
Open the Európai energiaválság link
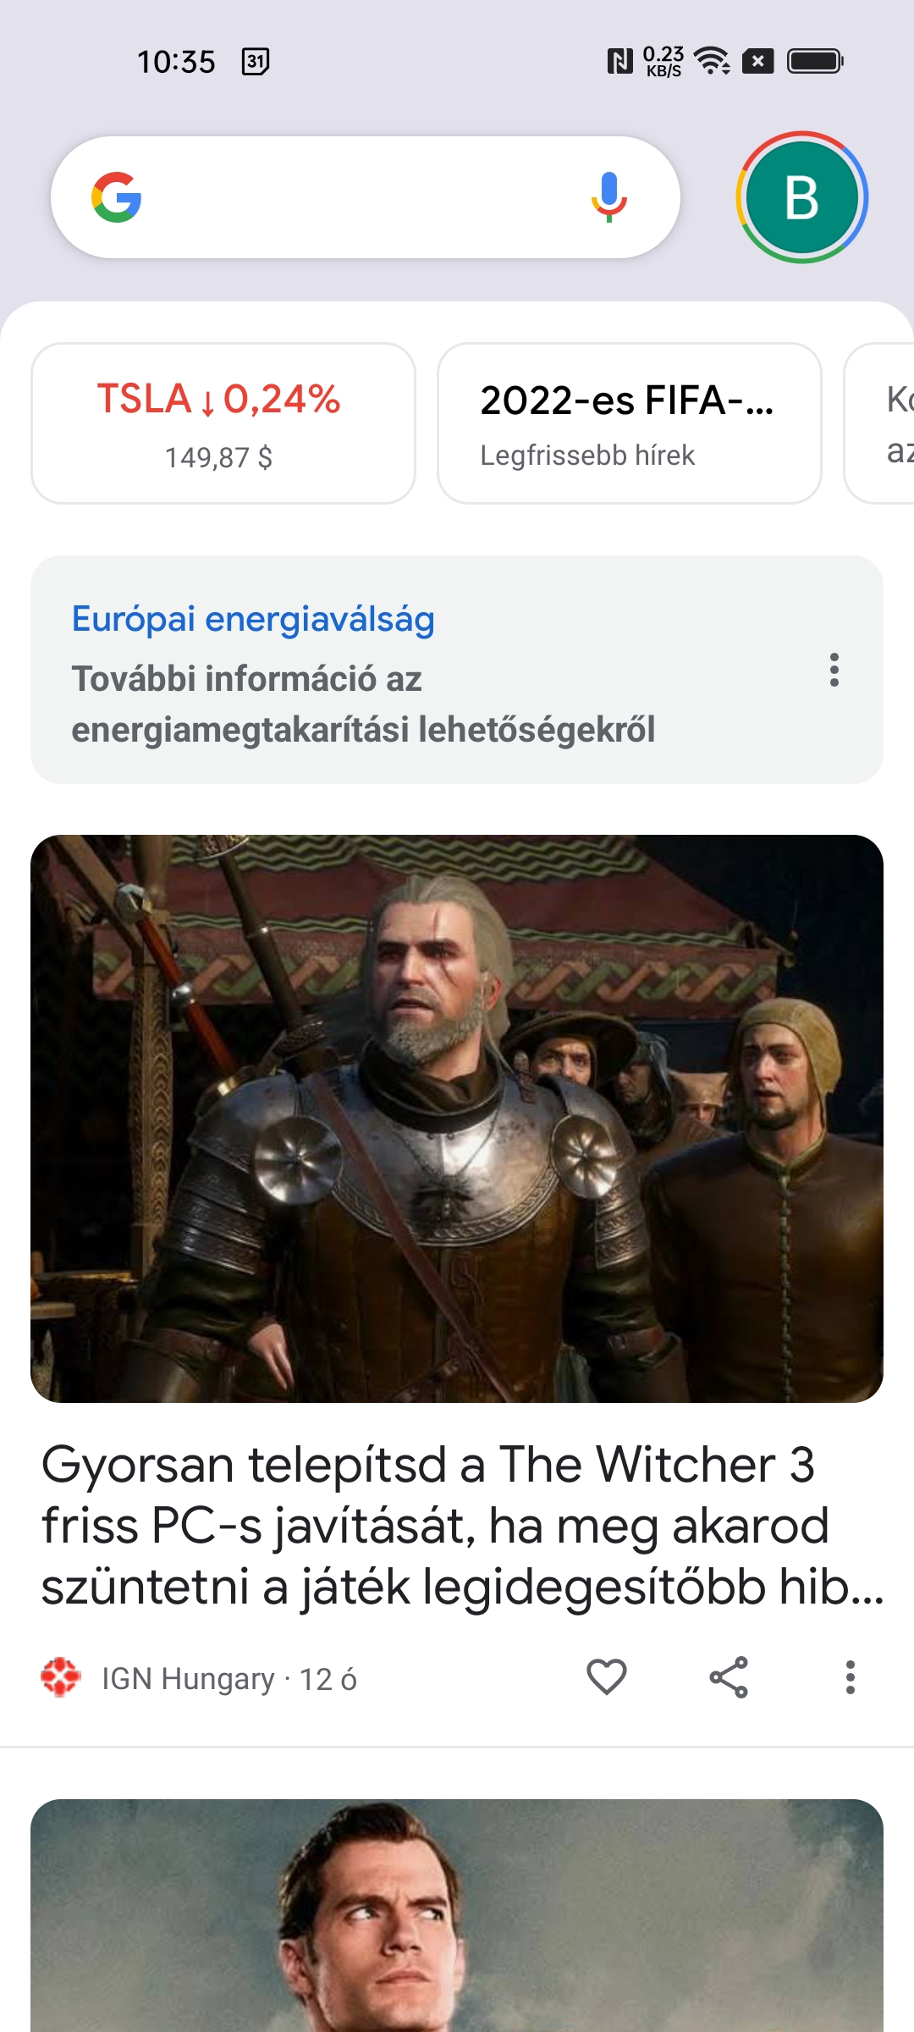[x=253, y=619]
